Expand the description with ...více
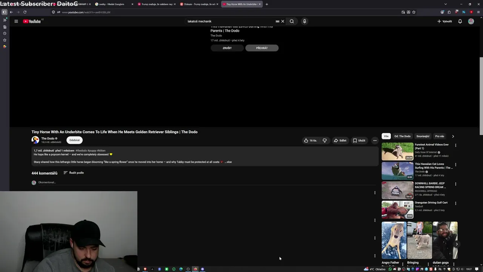 228,162
